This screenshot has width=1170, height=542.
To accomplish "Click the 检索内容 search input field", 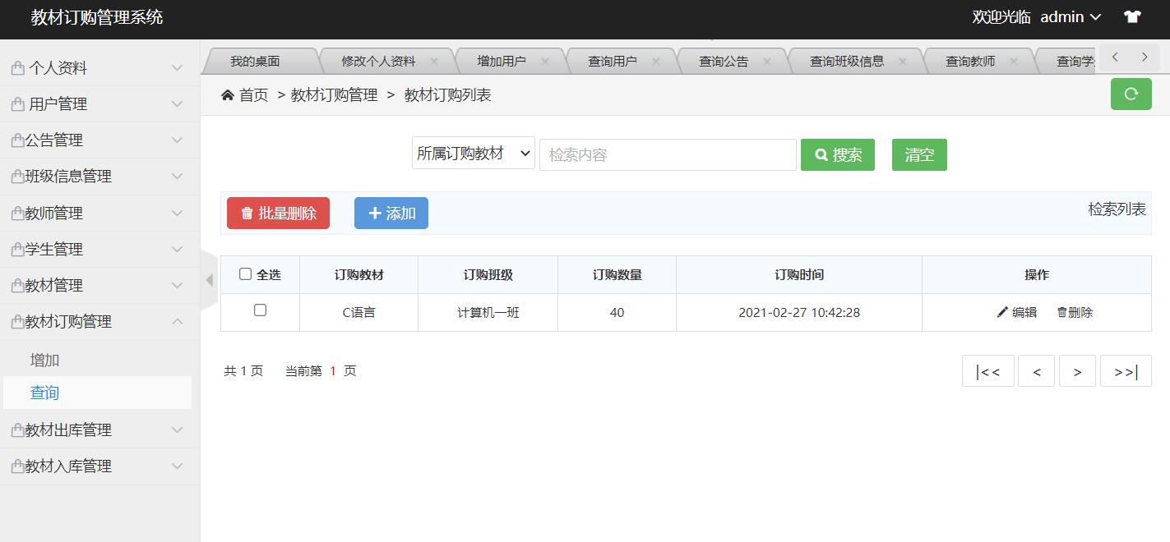I will point(667,154).
